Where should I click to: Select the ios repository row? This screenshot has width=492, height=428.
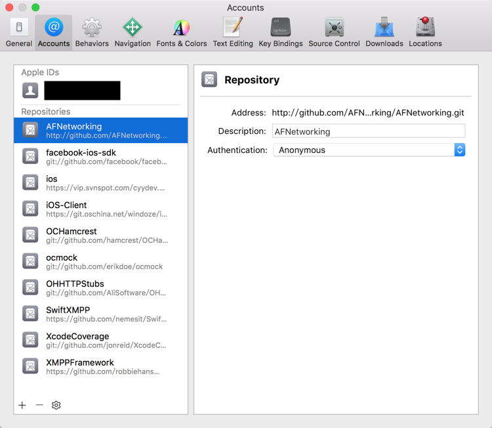pos(101,182)
